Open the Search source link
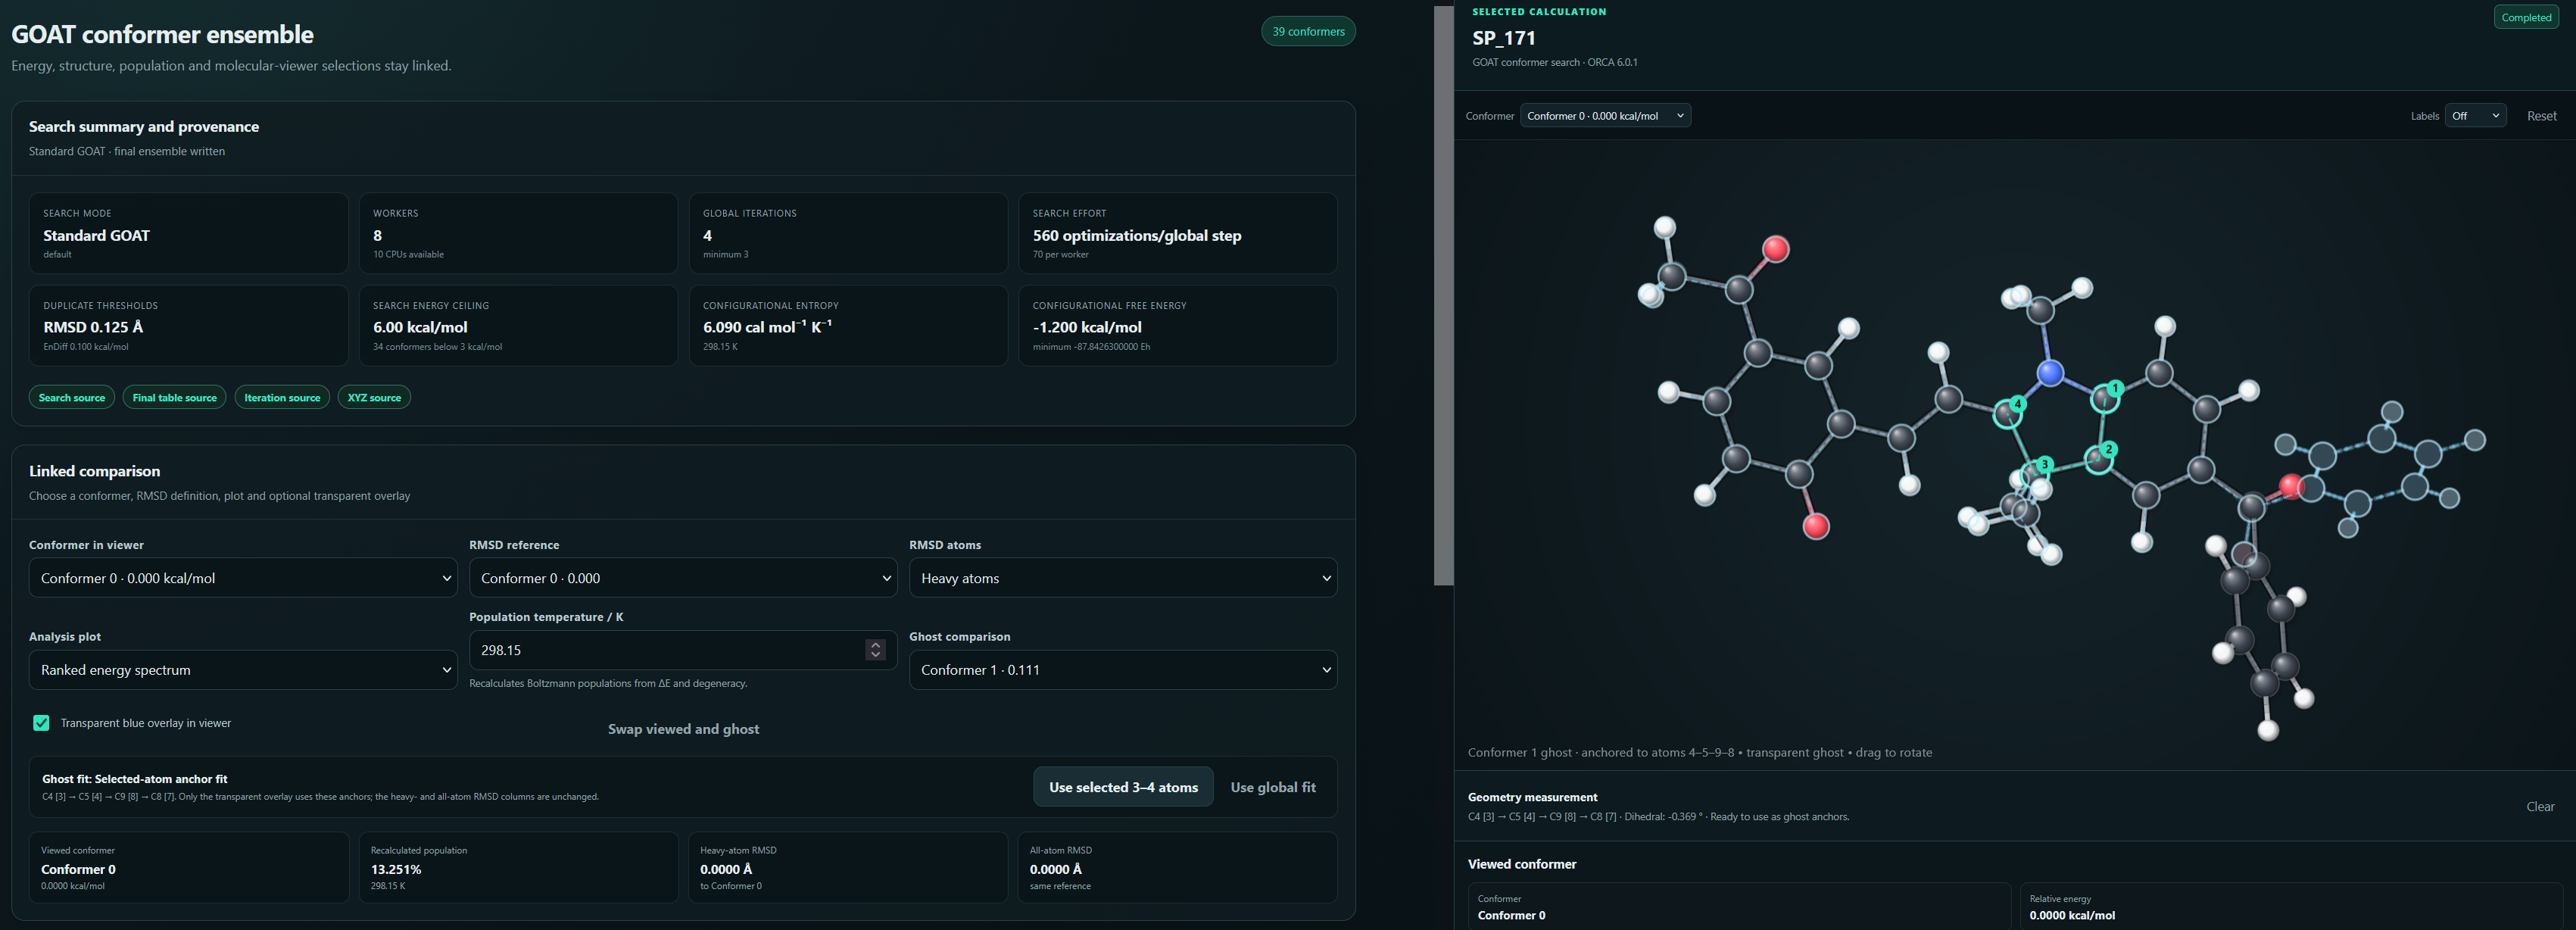This screenshot has width=2576, height=930. coord(72,397)
